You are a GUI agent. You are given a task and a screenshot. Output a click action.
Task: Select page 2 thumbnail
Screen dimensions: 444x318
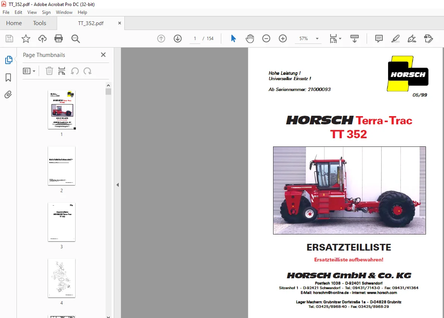(x=62, y=166)
